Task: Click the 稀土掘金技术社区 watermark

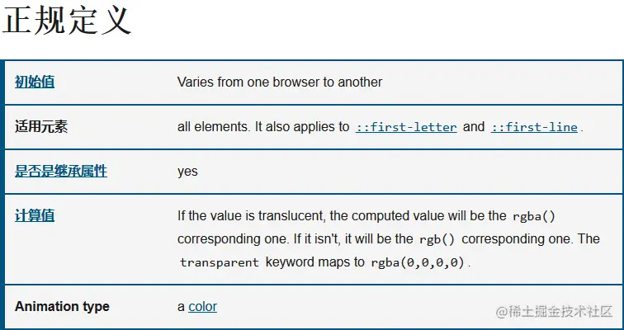Action: (555, 311)
